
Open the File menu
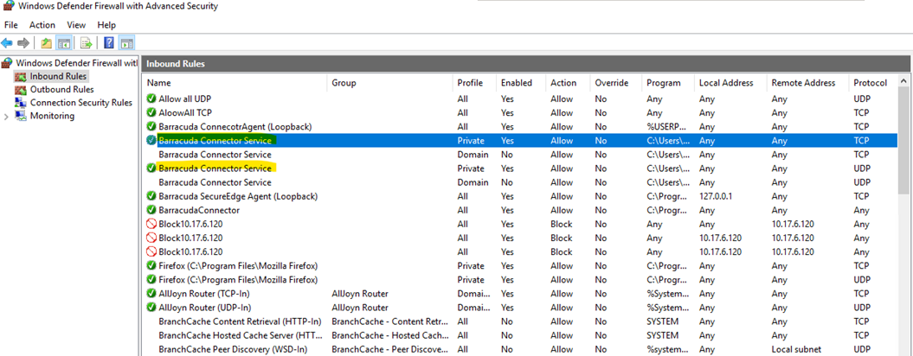tap(11, 25)
